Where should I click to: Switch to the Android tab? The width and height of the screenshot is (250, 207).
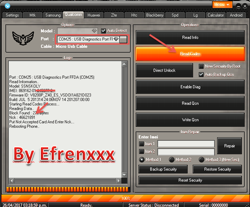click(x=236, y=15)
